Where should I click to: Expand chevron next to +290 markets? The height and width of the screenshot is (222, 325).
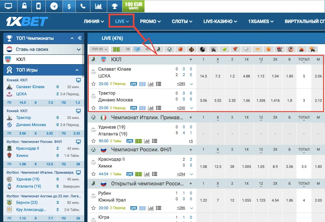[x=192, y=108]
